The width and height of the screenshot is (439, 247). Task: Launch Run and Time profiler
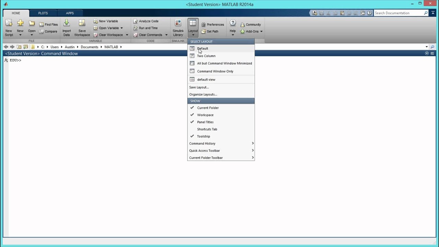pyautogui.click(x=145, y=28)
